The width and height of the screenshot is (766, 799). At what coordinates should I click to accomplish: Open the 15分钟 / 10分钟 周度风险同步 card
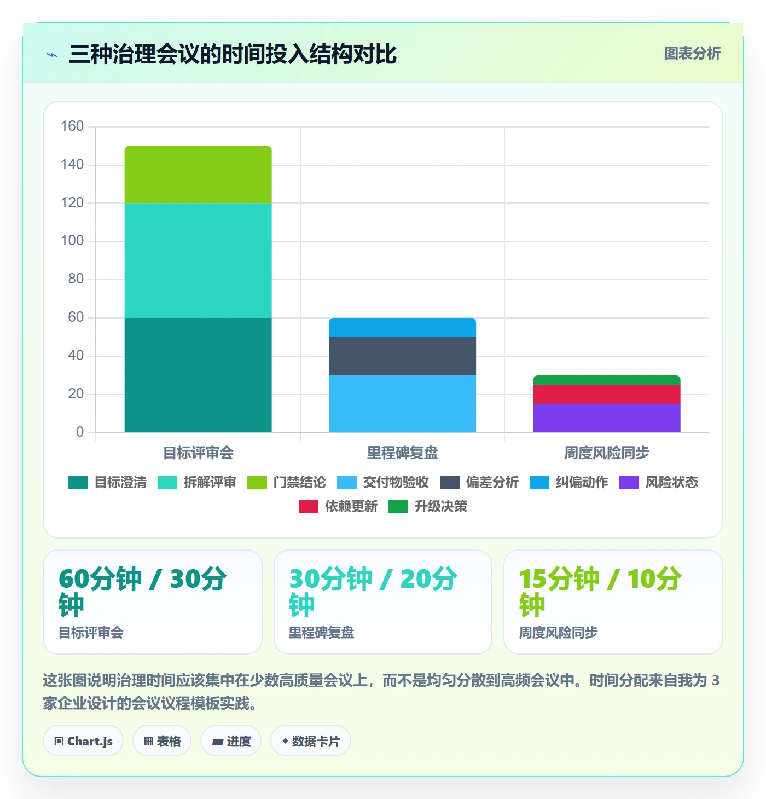[x=613, y=602]
